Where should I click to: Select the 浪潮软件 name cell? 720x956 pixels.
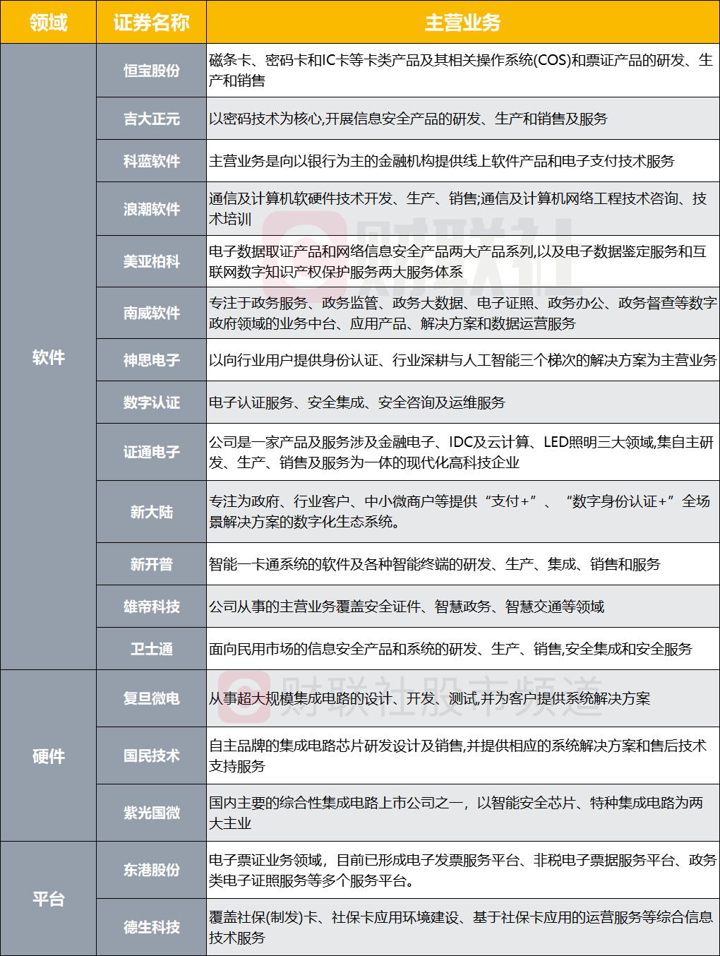(x=151, y=209)
